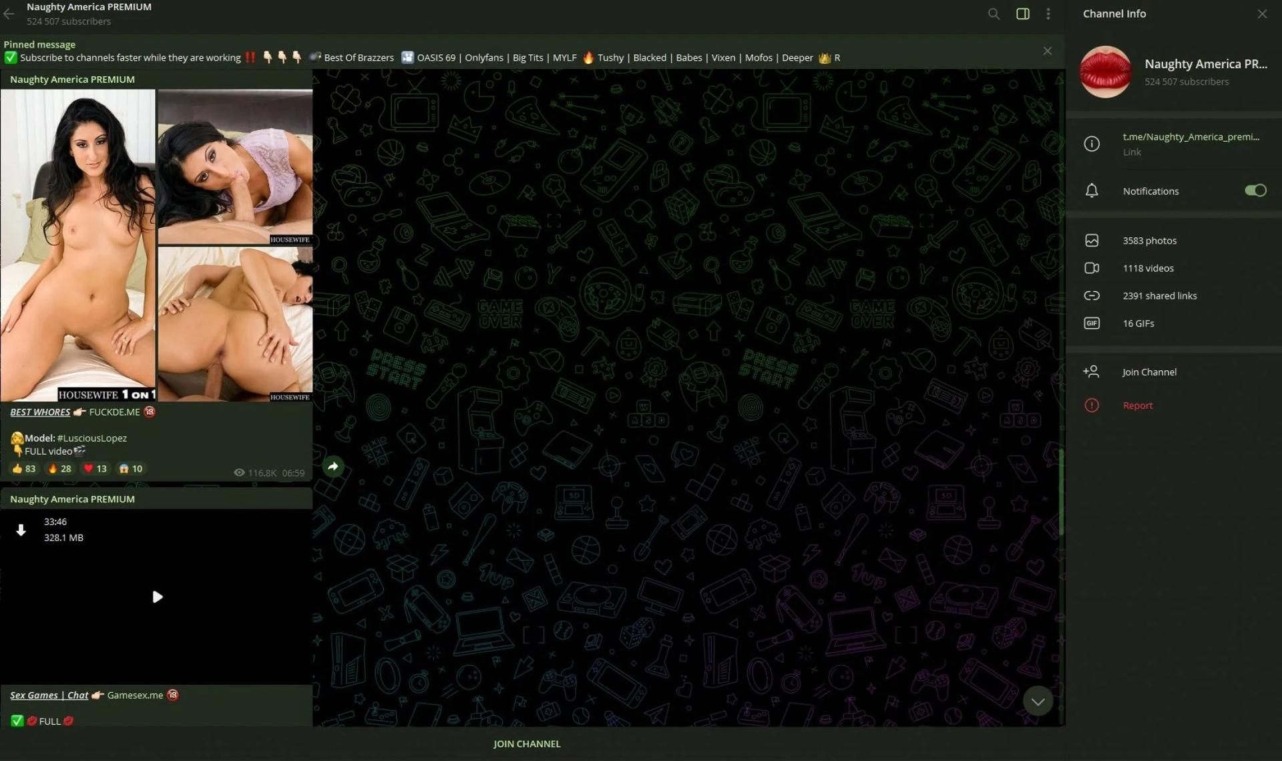1282x761 pixels.
Task: Add thumbs-up reaction showing 83
Action: (x=24, y=468)
